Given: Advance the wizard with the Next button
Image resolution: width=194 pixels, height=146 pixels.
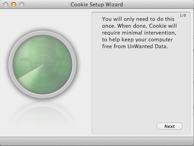Looking at the screenshot, I should tap(169, 126).
